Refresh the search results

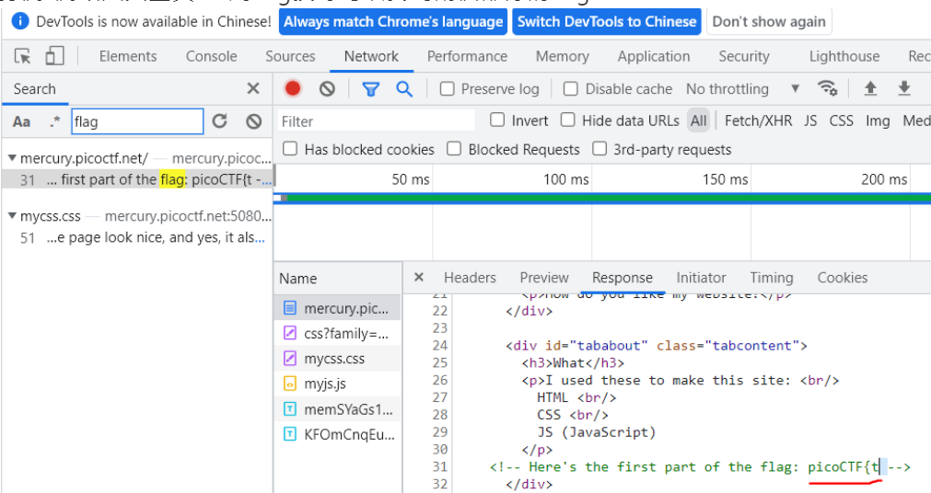coord(220,121)
